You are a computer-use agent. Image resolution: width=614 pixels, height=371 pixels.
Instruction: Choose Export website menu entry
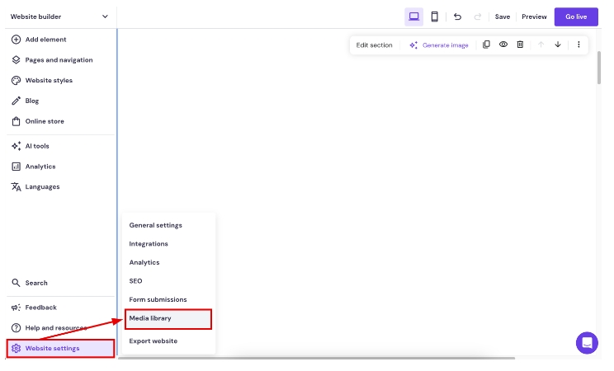(x=153, y=340)
